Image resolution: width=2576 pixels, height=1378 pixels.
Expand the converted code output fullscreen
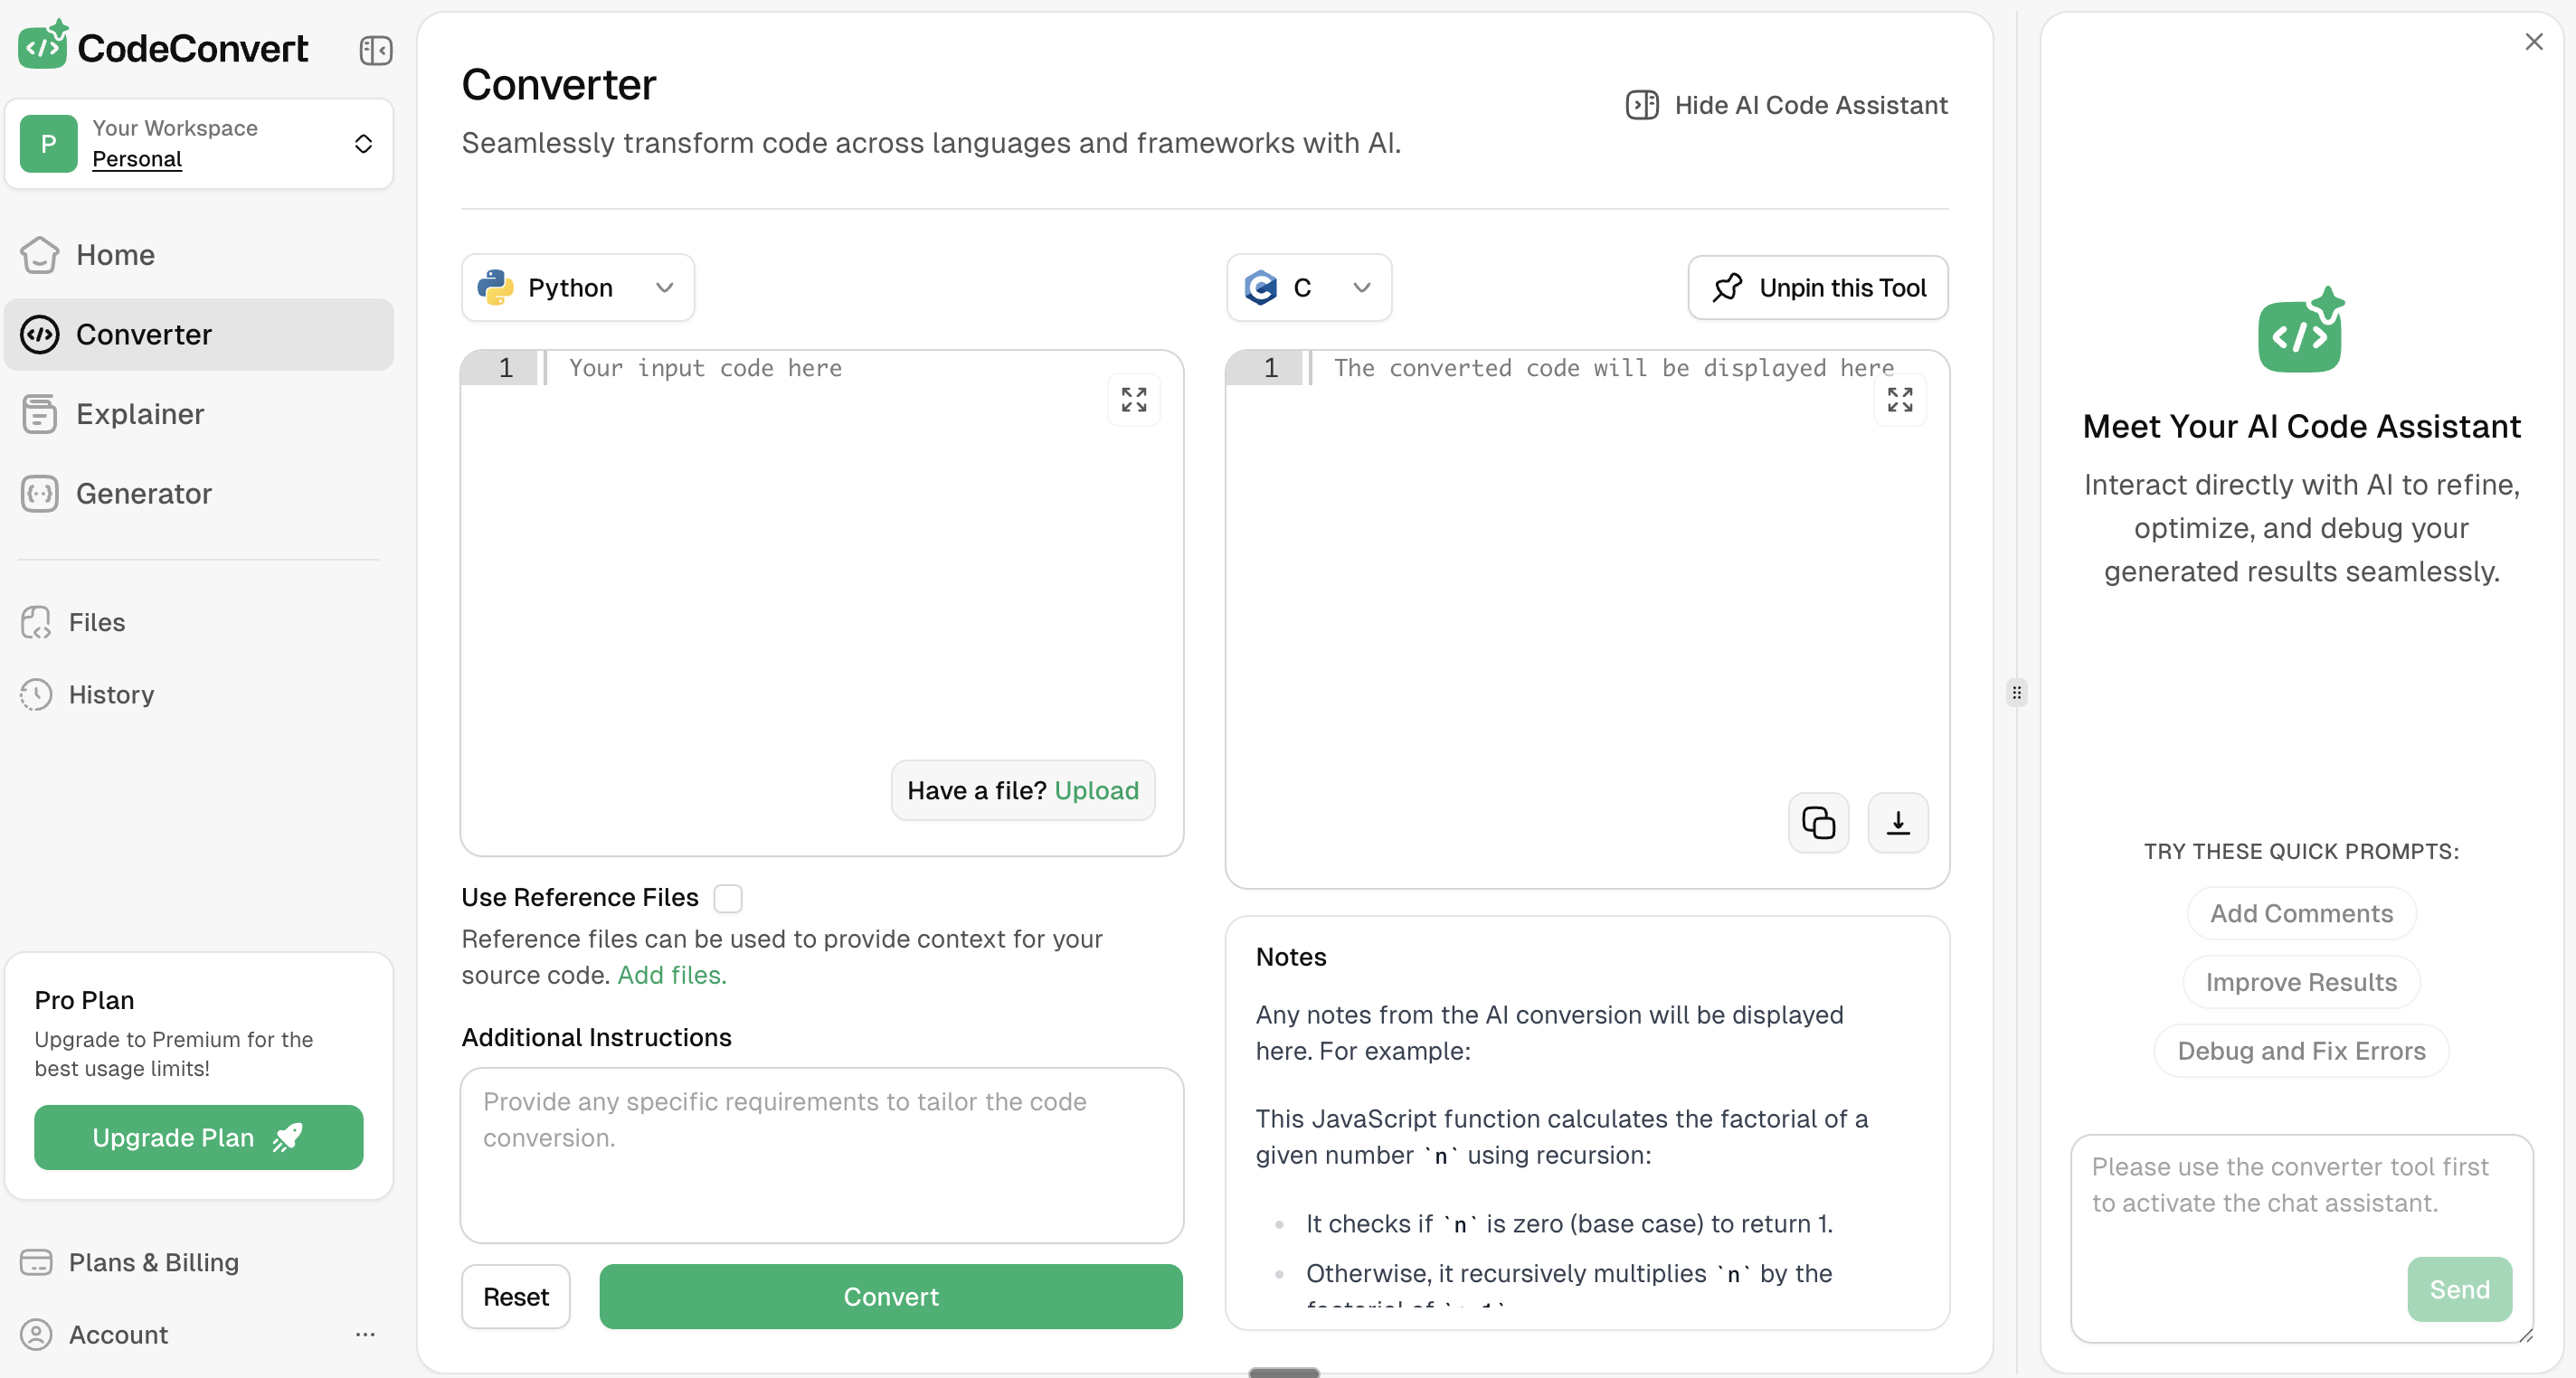click(1899, 400)
